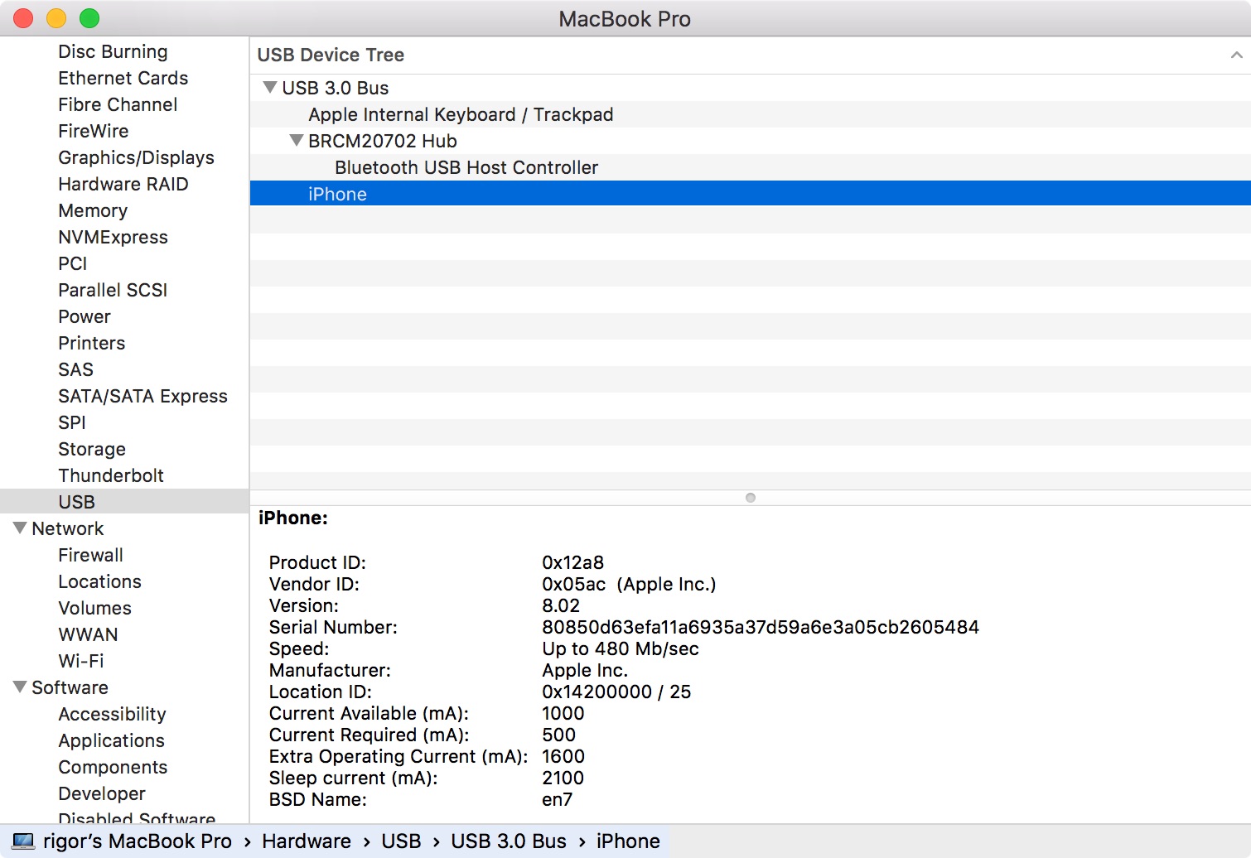Open Fibre Channel in the sidebar
1251x858 pixels.
(118, 104)
